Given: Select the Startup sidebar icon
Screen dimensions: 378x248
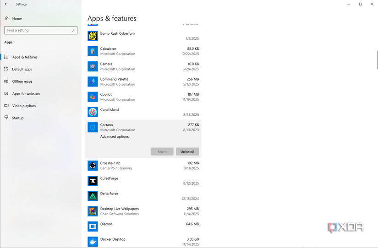Looking at the screenshot, I should [x=6, y=118].
